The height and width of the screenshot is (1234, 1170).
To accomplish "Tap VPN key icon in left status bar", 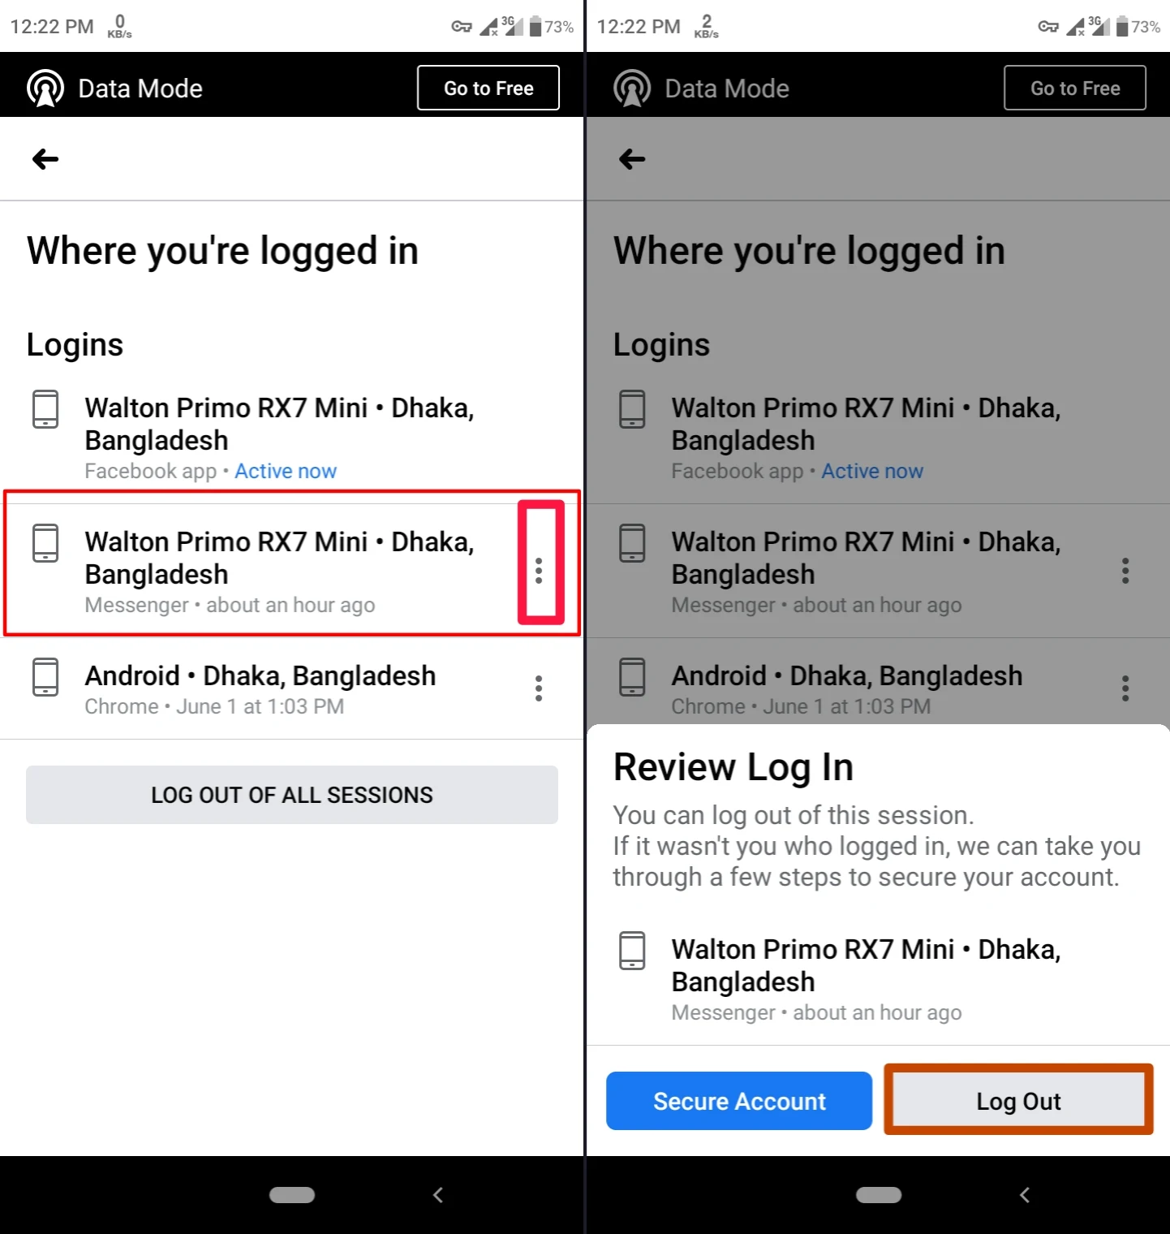I will pos(462,27).
